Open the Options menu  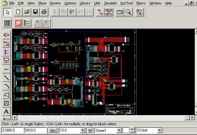(70, 3)
